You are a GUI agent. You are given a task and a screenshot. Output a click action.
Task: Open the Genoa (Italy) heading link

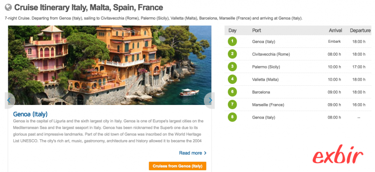30,114
